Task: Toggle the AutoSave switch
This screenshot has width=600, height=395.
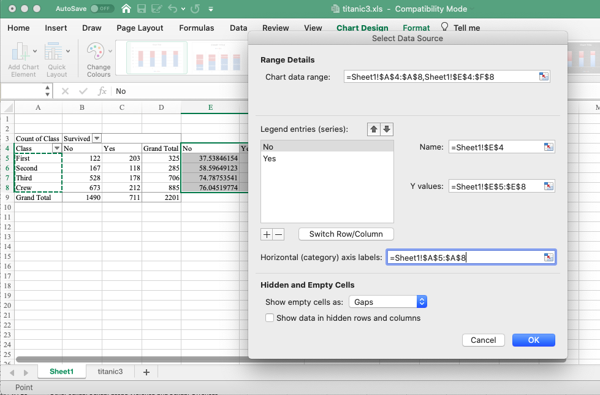Action: pyautogui.click(x=102, y=9)
